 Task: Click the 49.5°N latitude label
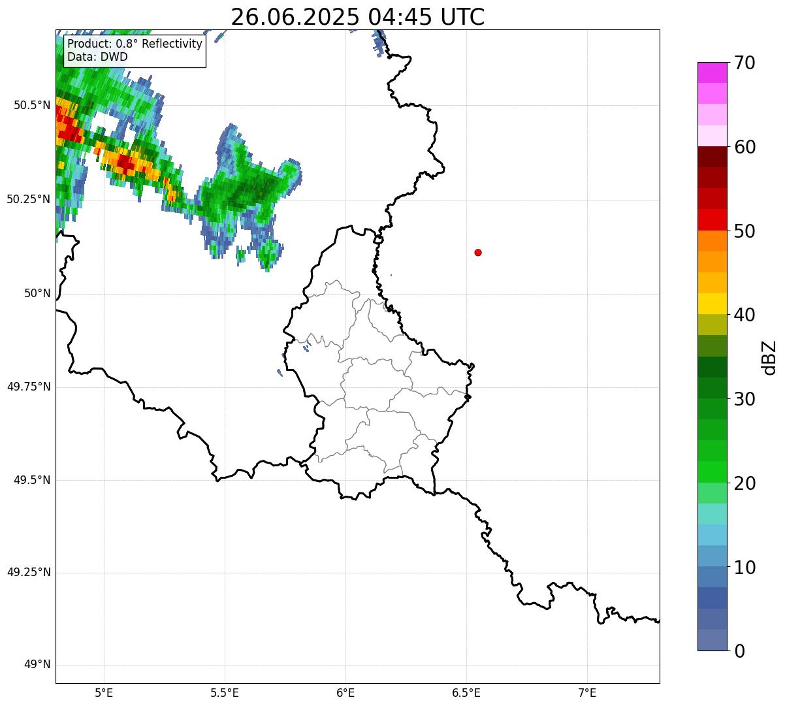pyautogui.click(x=32, y=480)
